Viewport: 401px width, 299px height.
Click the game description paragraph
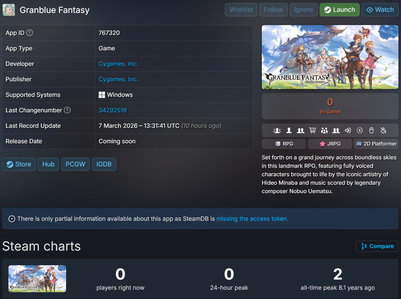click(329, 174)
